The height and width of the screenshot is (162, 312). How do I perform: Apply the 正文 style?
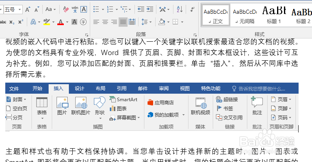(x=216, y=15)
